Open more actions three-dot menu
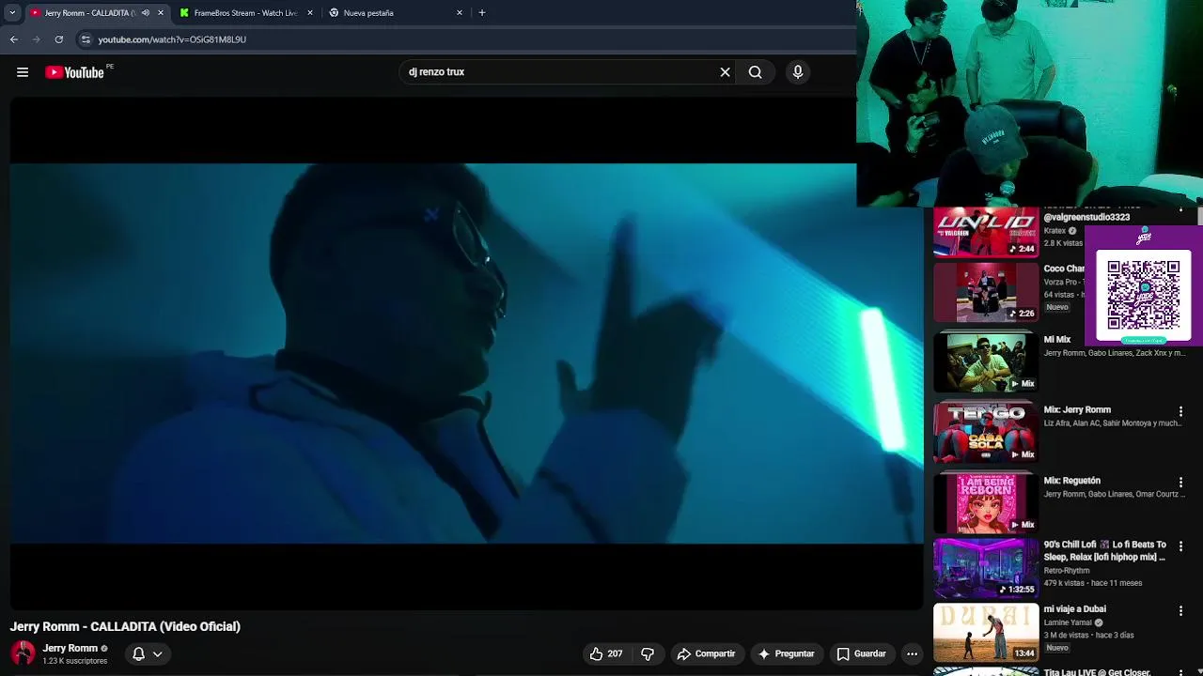The height and width of the screenshot is (676, 1203). tap(912, 653)
